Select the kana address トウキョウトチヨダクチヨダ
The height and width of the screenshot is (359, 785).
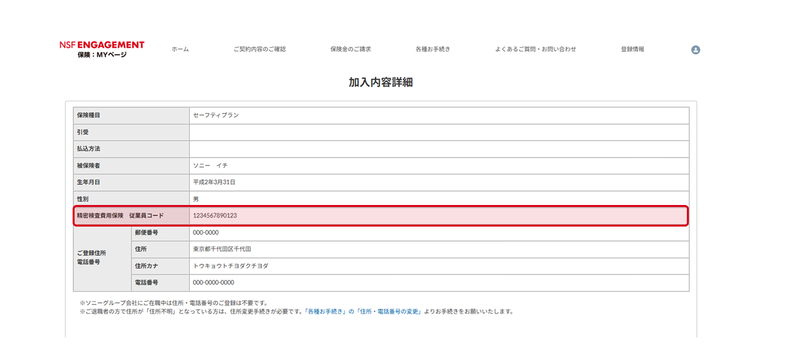231,266
